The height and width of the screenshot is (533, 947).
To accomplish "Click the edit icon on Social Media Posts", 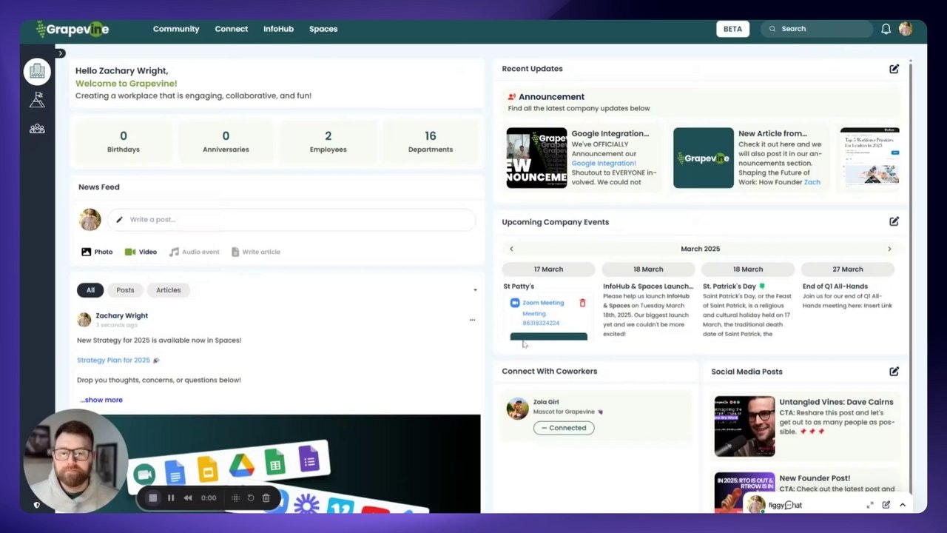I will coord(894,371).
